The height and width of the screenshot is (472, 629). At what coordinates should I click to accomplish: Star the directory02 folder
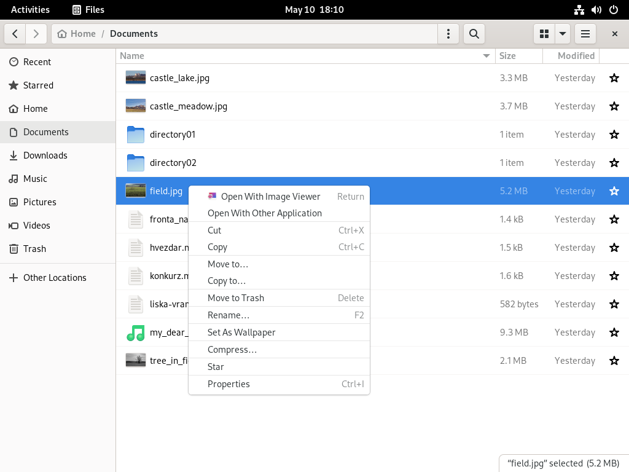pos(614,162)
